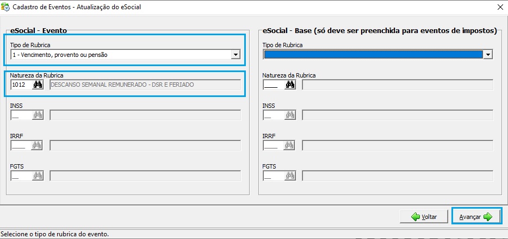Expand Tipo de Rubrica dropdown in eSocial - Base
Image resolution: width=508 pixels, height=239 pixels.
488,55
